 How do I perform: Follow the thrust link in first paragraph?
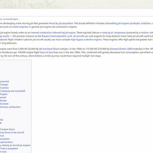(x=52, y=23)
